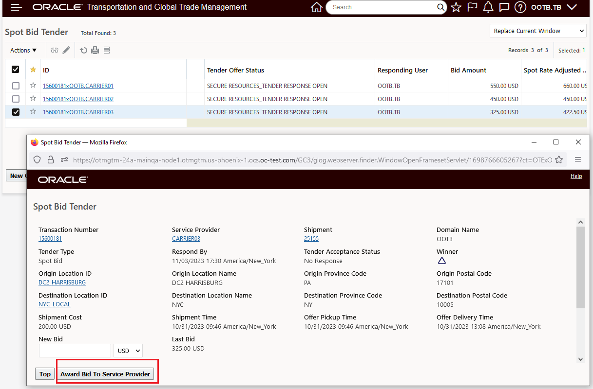Open site permissions icon in address bar
Image resolution: width=593 pixels, height=389 pixels.
pyautogui.click(x=64, y=159)
